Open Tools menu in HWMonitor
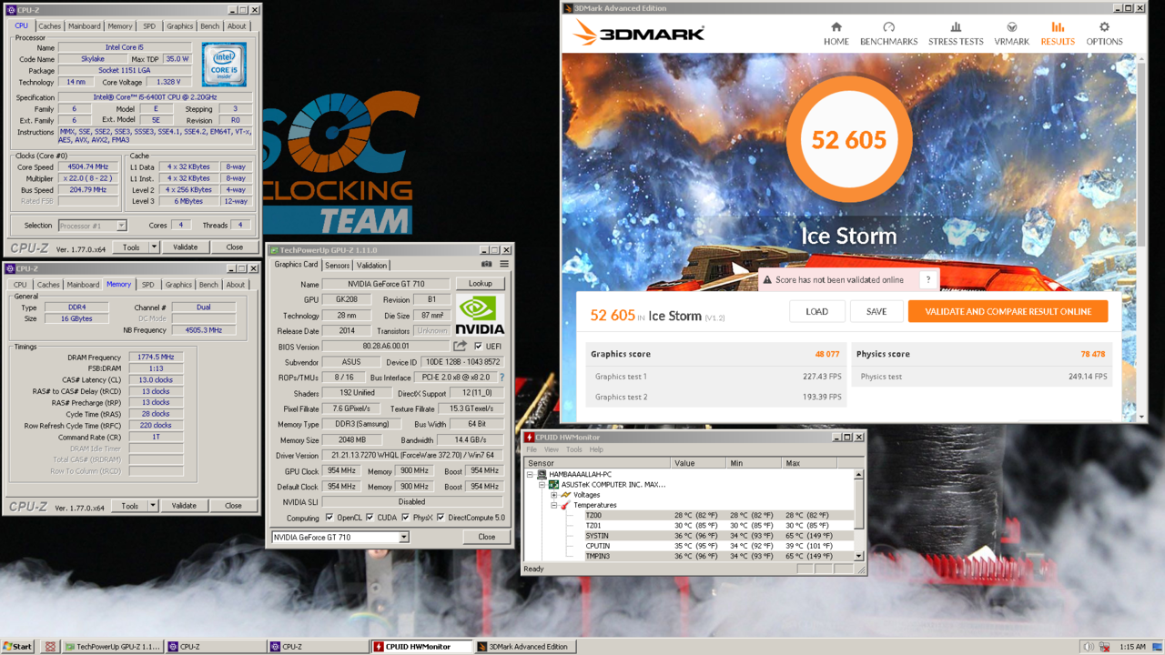Screen dimensions: 1165x655 click(x=573, y=449)
